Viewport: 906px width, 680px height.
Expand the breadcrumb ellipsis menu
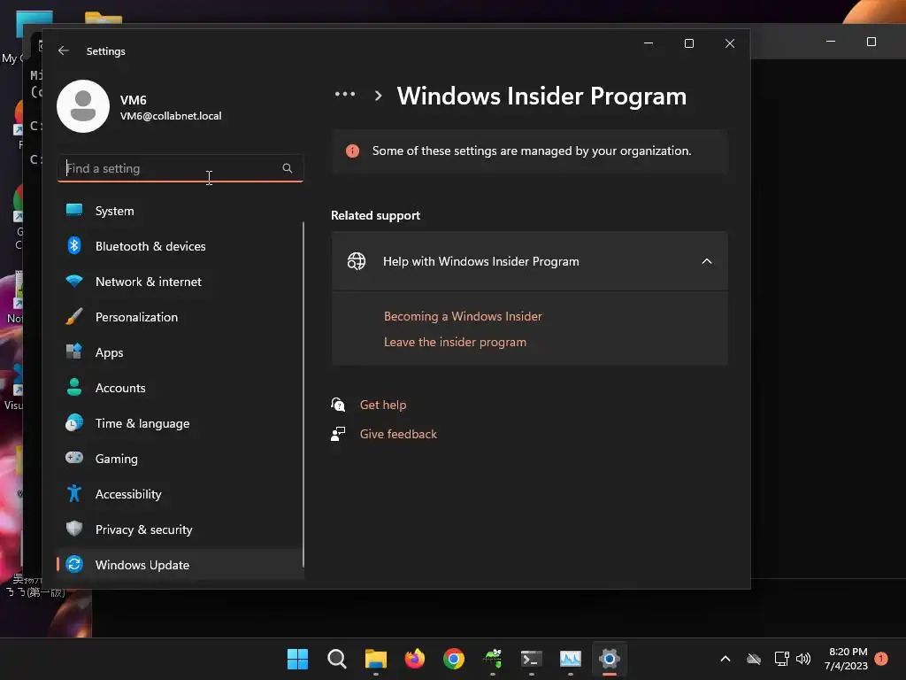pyautogui.click(x=345, y=94)
